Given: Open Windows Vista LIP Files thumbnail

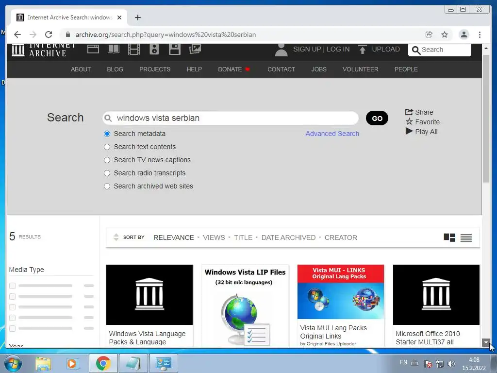Looking at the screenshot, I should point(245,306).
